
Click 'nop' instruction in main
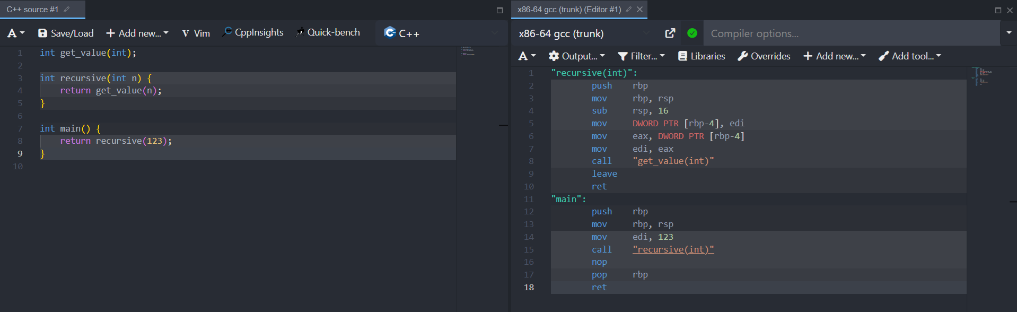pos(599,262)
